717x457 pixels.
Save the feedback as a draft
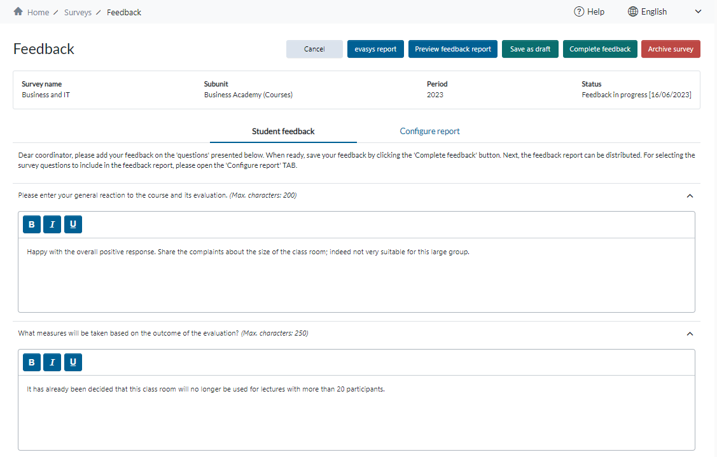pos(530,48)
